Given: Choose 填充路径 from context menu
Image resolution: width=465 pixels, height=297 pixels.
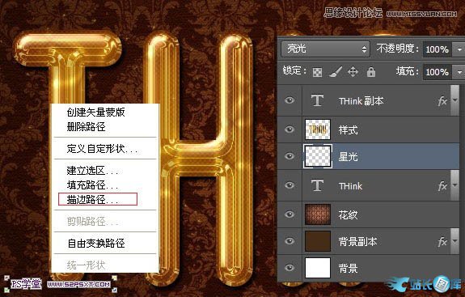Looking at the screenshot, I should coord(92,185).
